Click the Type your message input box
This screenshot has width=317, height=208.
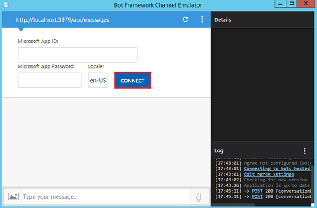(106, 196)
